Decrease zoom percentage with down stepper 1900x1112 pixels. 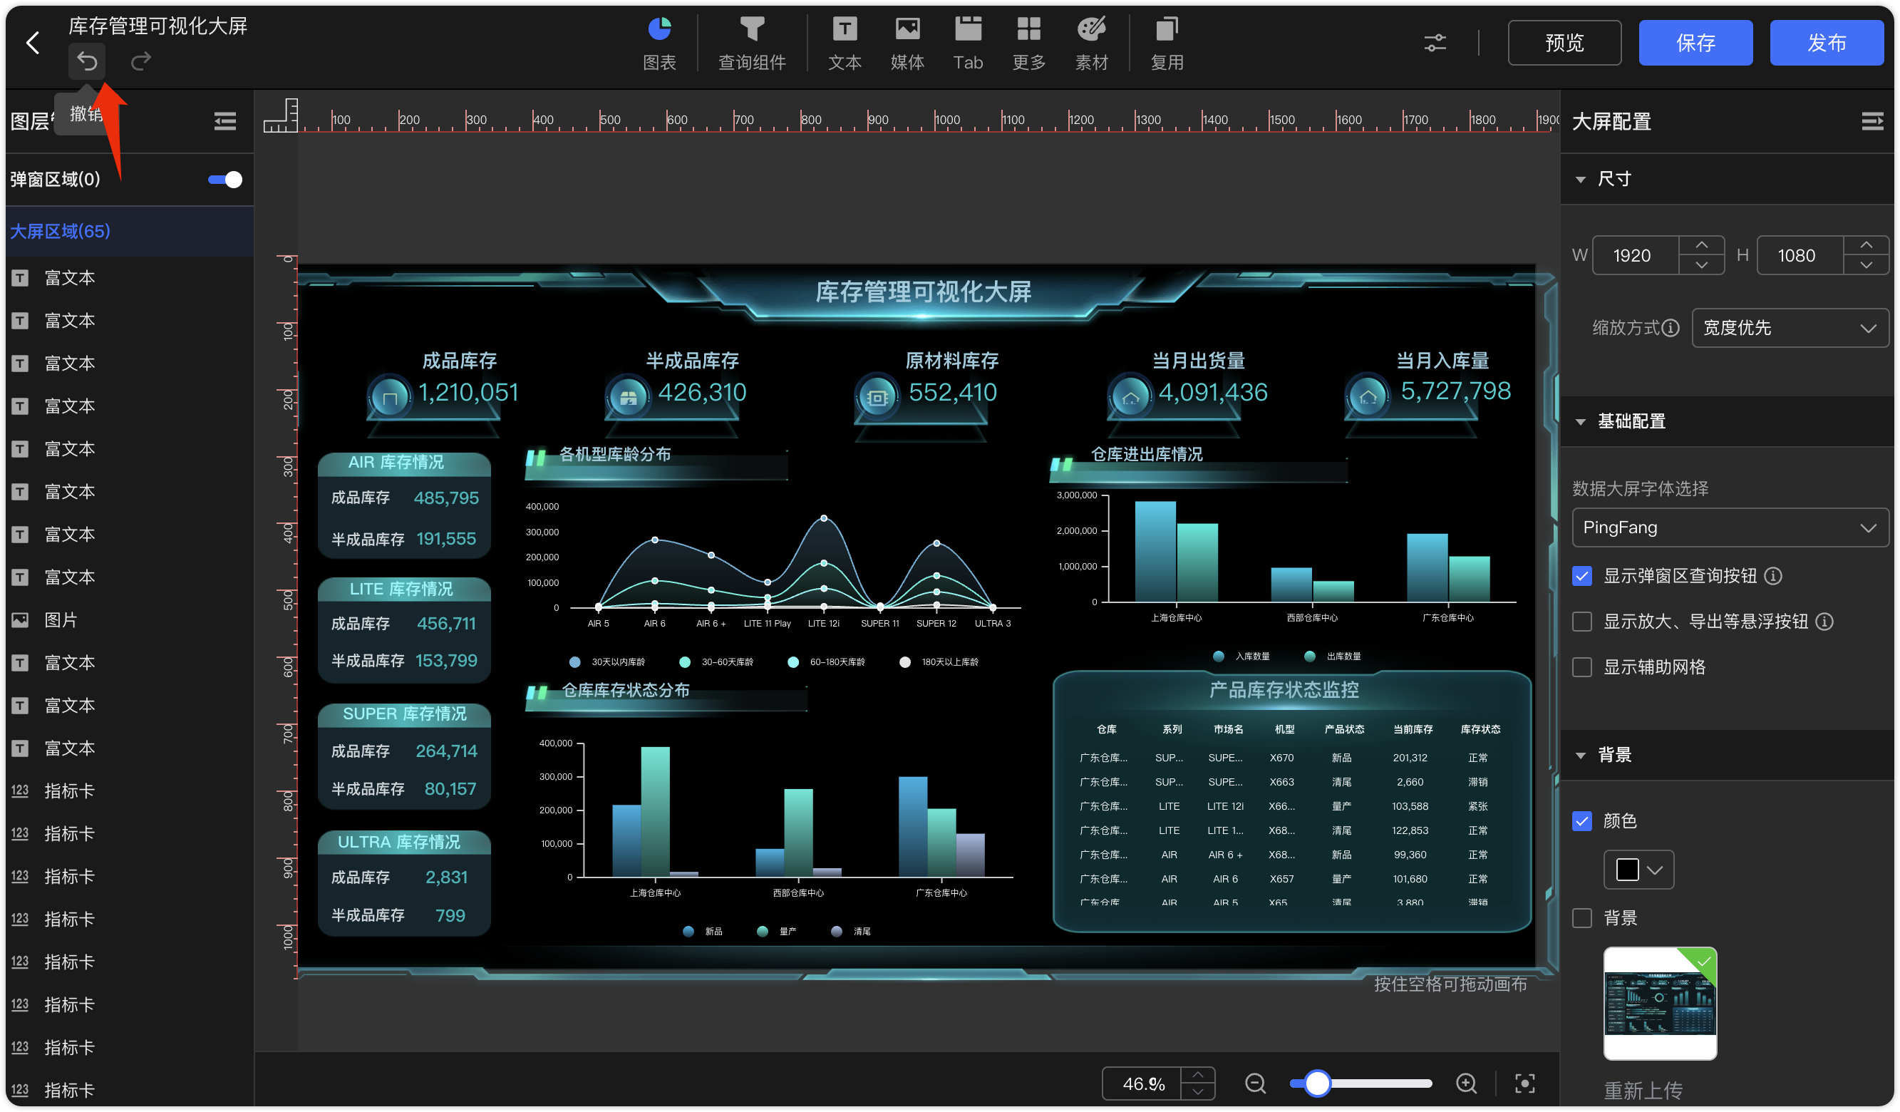[1197, 1091]
